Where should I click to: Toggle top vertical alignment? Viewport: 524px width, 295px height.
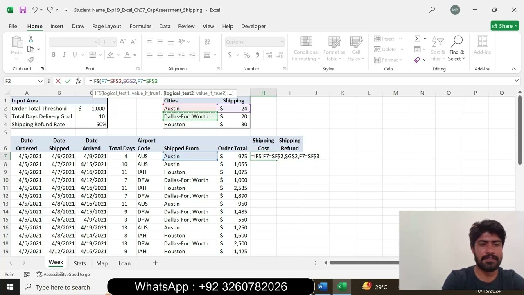[x=149, y=42]
